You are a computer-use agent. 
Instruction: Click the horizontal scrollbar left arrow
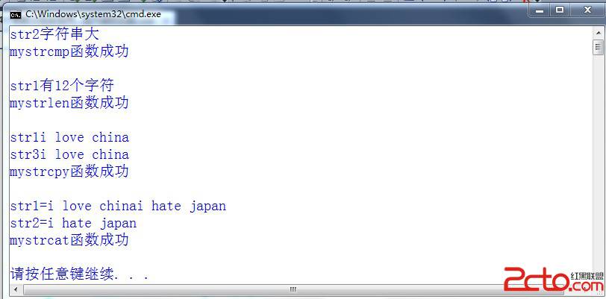point(16,289)
